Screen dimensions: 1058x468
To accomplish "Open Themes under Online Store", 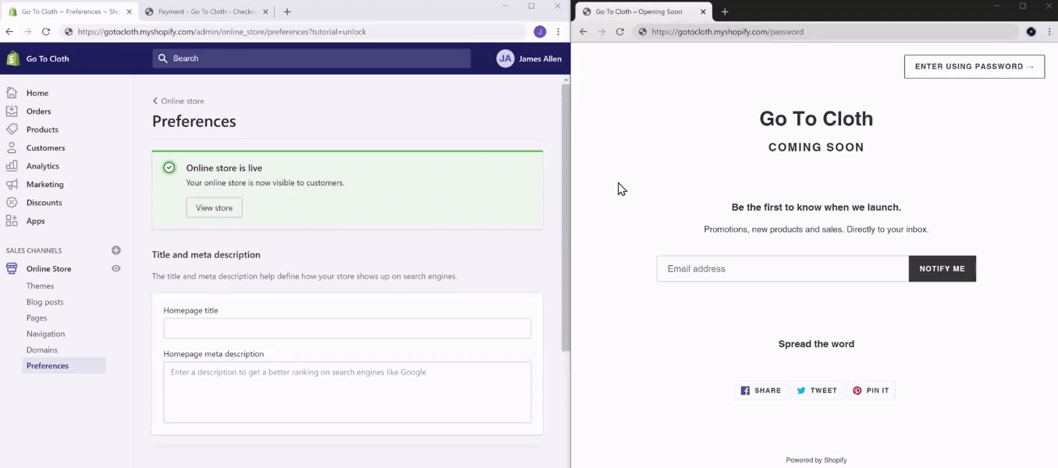I will 40,286.
